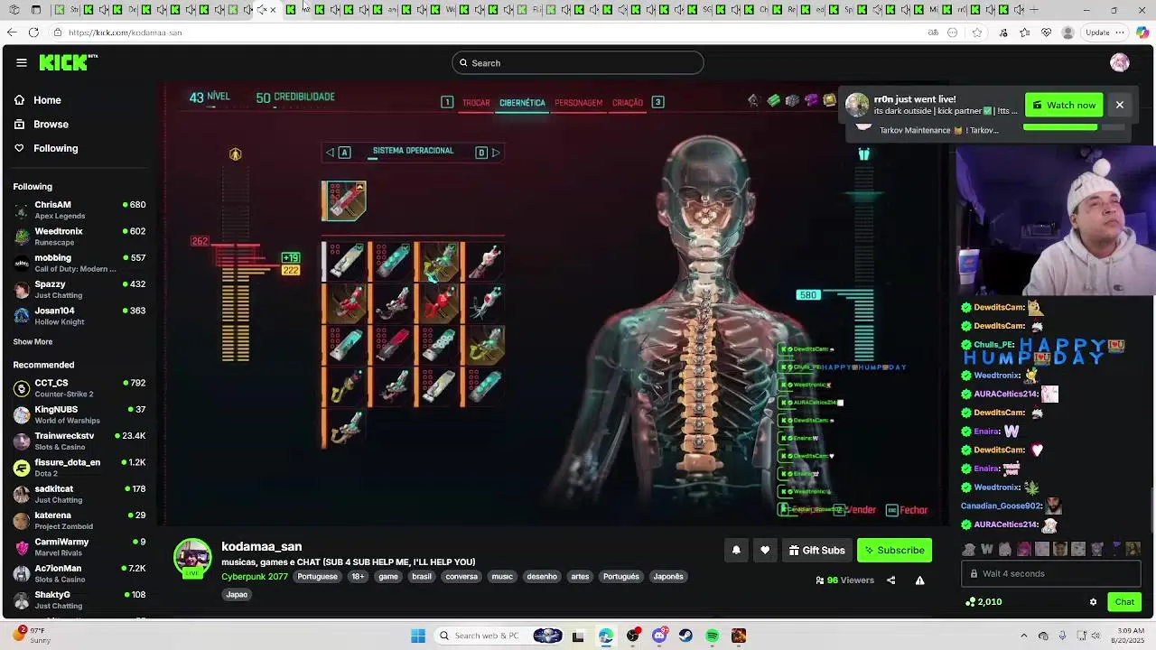Click the chat message input box
Image resolution: width=1156 pixels, height=650 pixels.
(1051, 573)
